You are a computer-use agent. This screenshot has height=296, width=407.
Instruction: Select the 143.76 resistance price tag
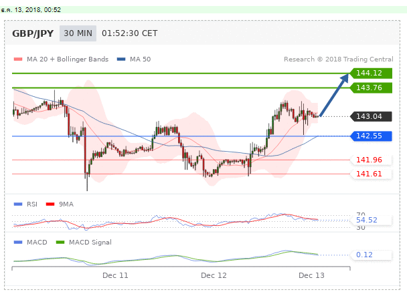[x=371, y=88]
